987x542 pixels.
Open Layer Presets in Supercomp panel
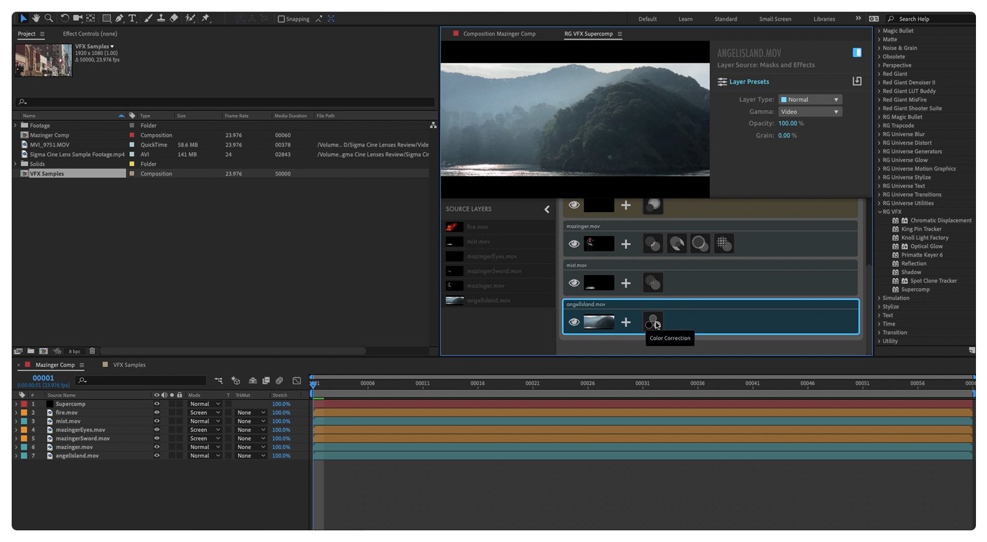pos(749,82)
